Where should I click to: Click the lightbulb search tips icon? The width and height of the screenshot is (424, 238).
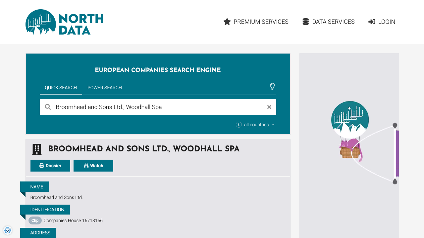tap(272, 87)
